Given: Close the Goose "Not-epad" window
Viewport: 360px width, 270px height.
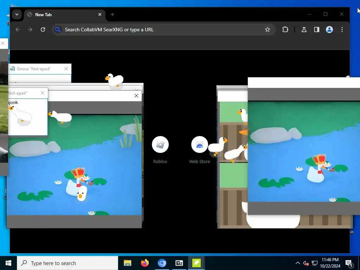Looking at the screenshot, I should (x=66, y=69).
